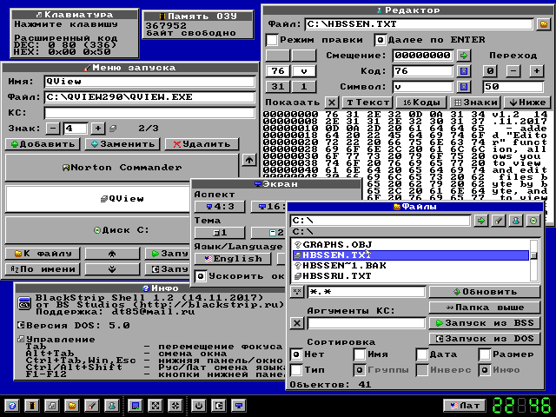The image size is (556, 417).
Task: Clear the Аргументы КС field with X button
Action: (297, 323)
